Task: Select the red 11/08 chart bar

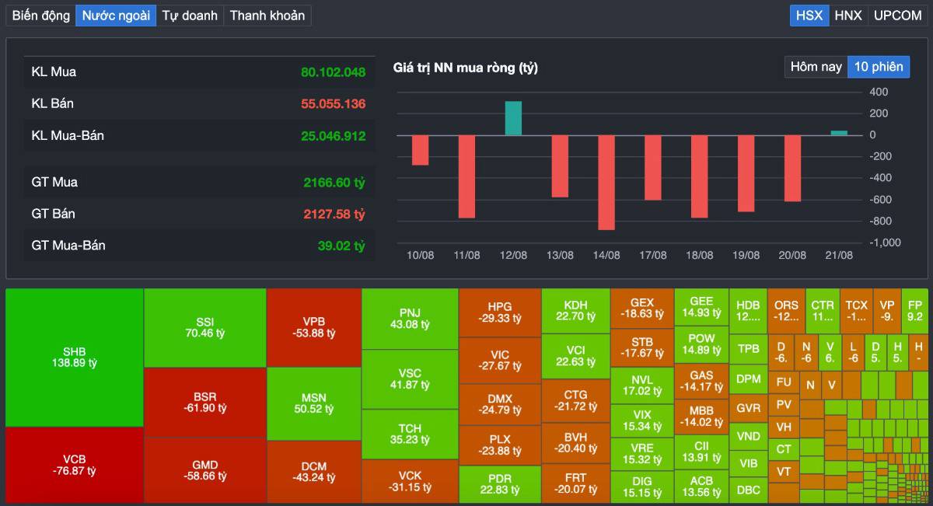Action: 466,176
